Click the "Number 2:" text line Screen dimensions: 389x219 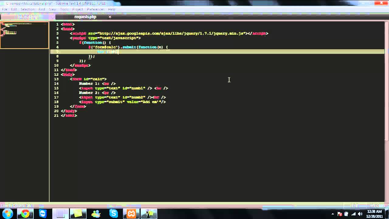tap(97, 93)
